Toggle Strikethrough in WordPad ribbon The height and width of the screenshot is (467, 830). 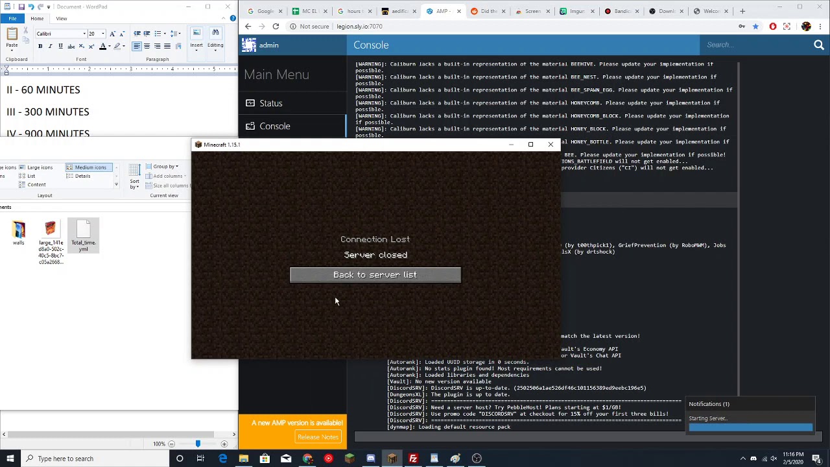pyautogui.click(x=71, y=46)
